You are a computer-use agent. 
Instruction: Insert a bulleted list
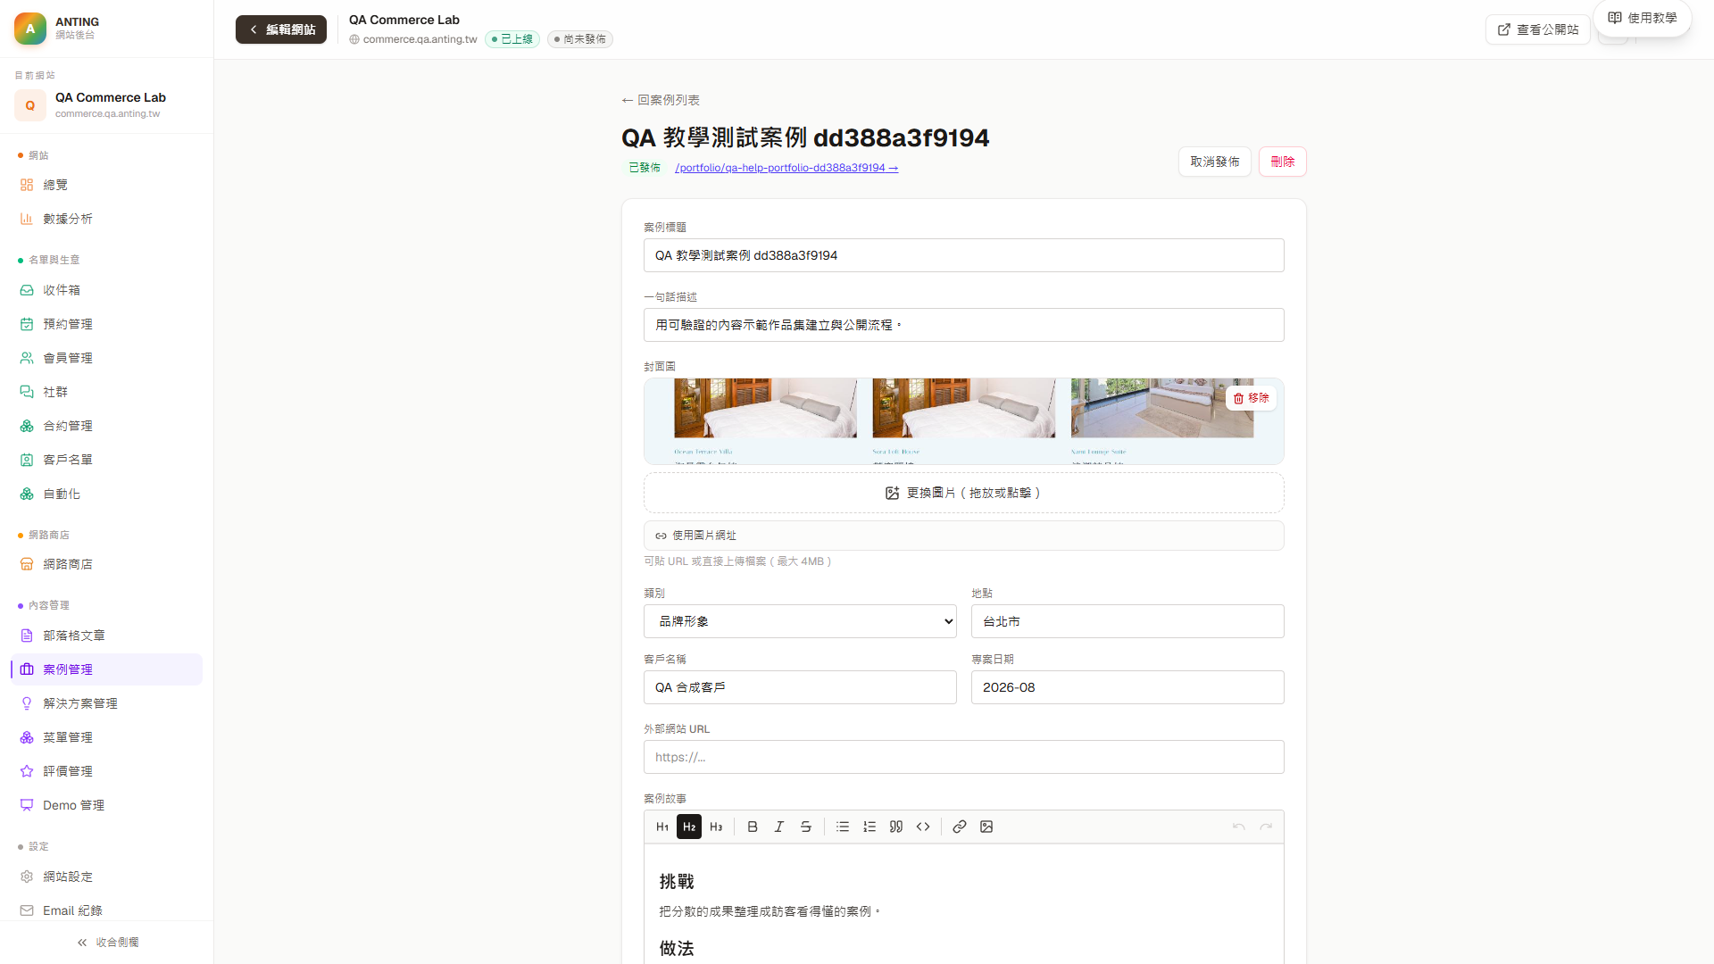[843, 827]
